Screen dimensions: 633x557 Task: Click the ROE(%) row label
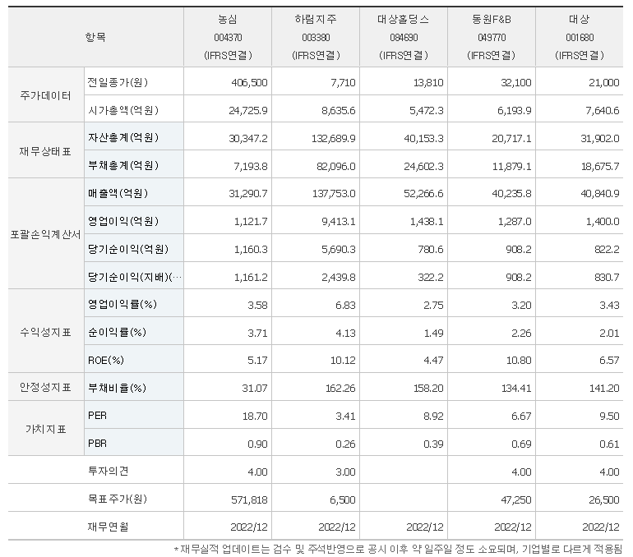coord(106,360)
